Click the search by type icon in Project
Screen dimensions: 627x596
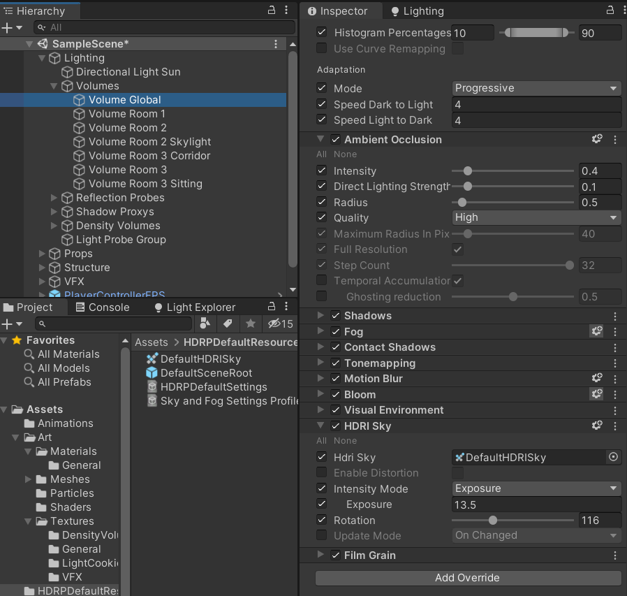[x=205, y=324]
